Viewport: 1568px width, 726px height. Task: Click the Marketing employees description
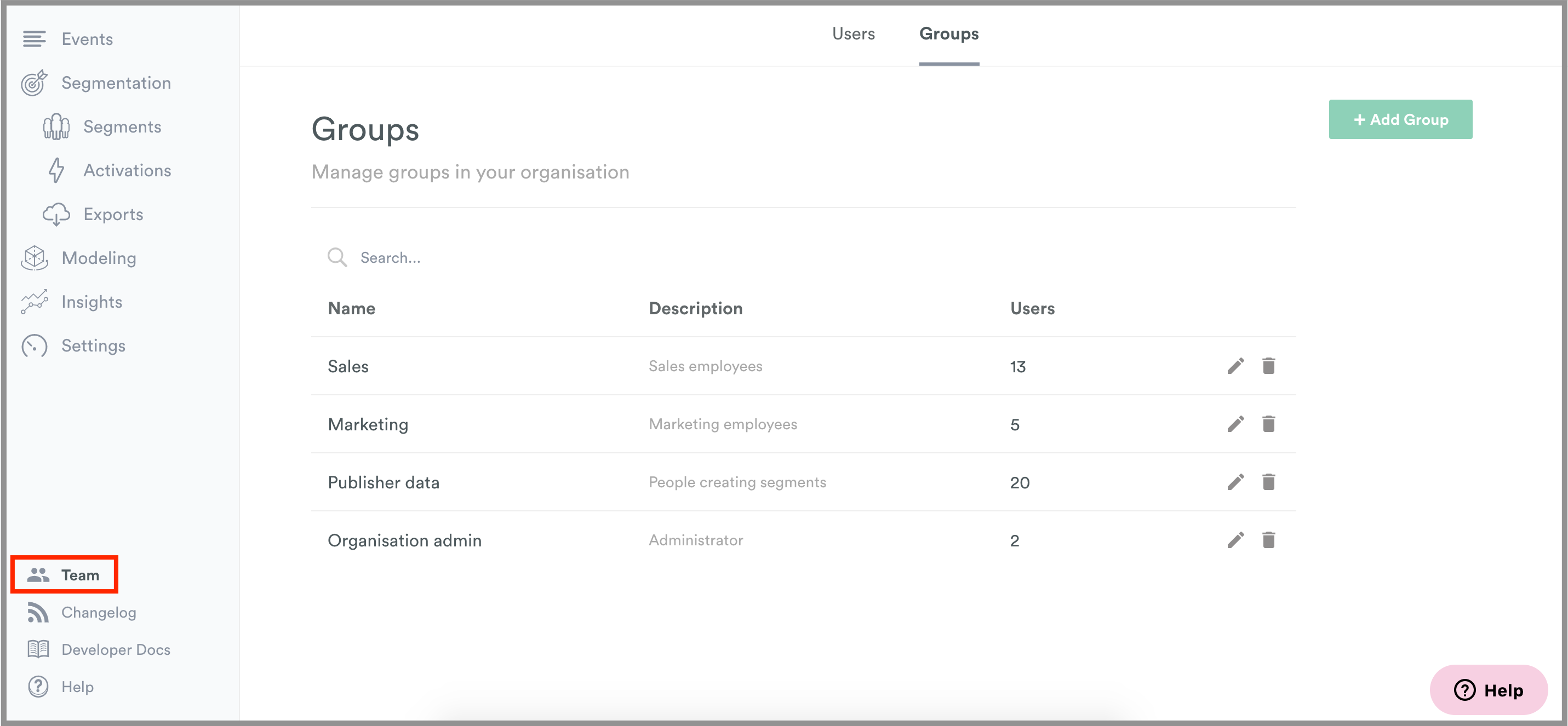(723, 424)
